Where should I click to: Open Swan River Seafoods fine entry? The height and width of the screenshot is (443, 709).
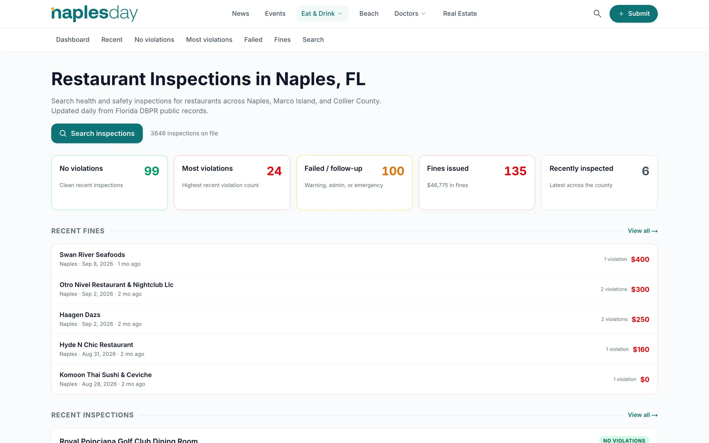pos(354,259)
